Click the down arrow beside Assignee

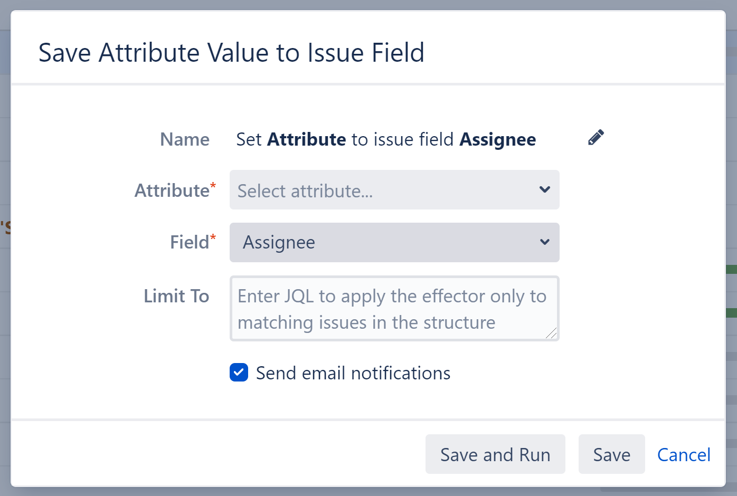pyautogui.click(x=544, y=242)
